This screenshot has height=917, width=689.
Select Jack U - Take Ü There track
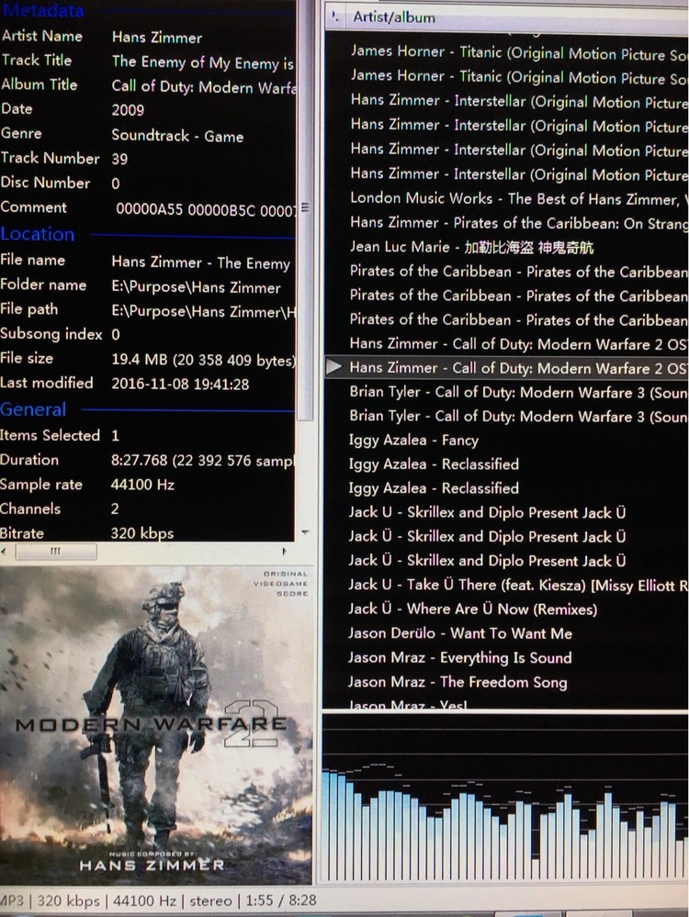coord(506,585)
